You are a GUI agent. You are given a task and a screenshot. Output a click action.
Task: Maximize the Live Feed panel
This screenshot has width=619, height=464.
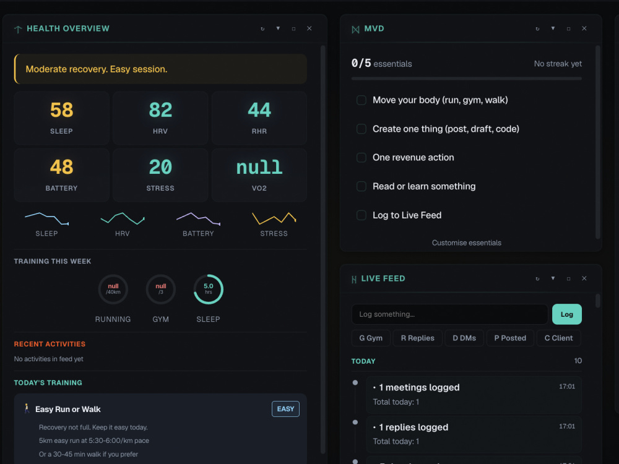coord(568,278)
